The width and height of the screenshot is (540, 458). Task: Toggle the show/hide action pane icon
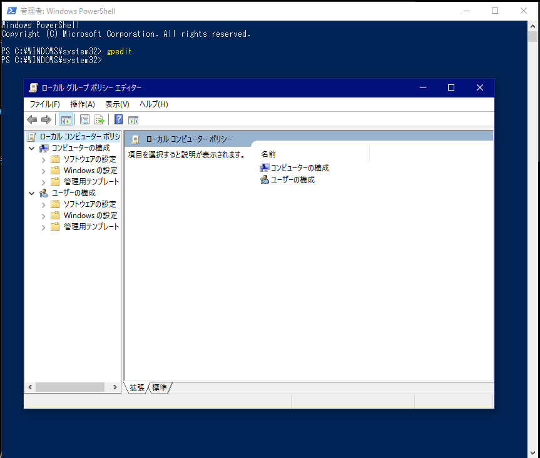(133, 120)
